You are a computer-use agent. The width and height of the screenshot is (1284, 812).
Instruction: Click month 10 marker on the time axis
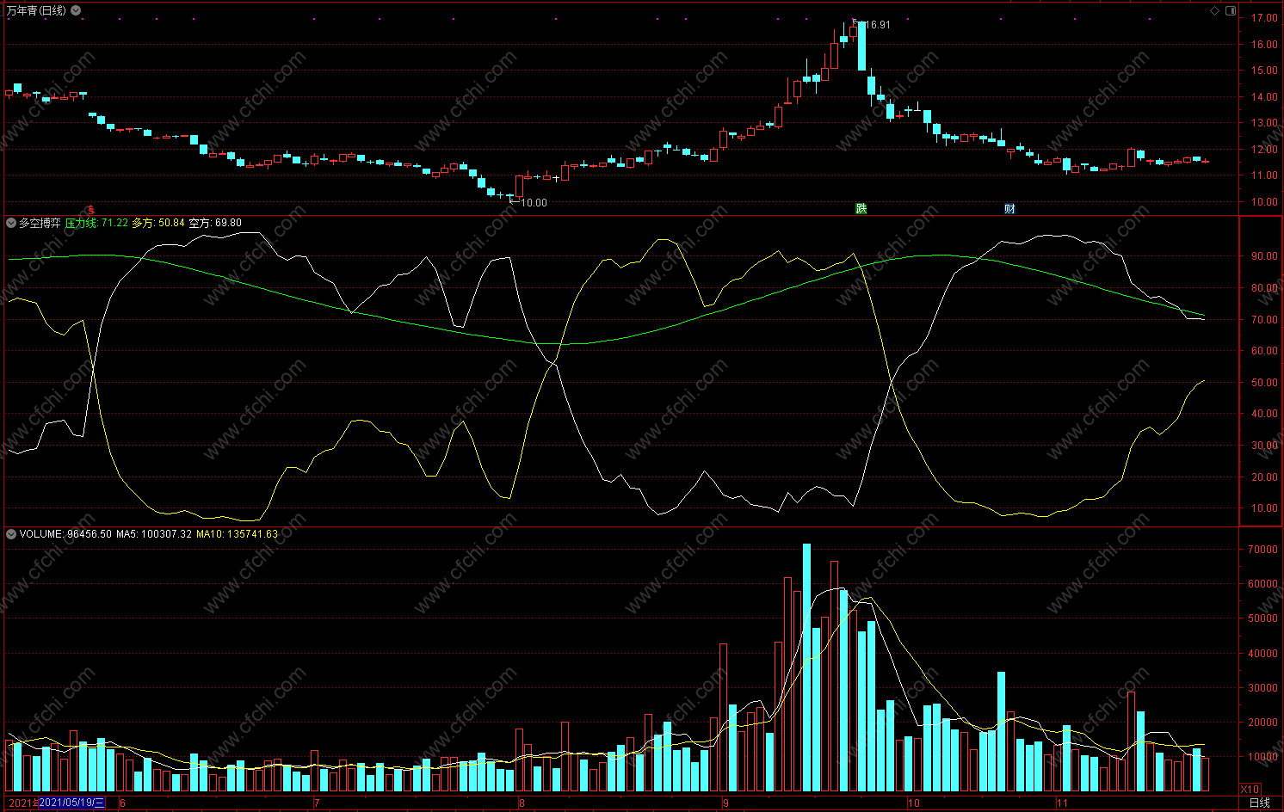pos(913,803)
